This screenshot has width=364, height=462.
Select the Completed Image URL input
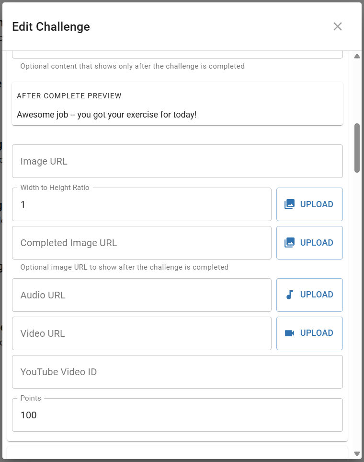coord(142,243)
